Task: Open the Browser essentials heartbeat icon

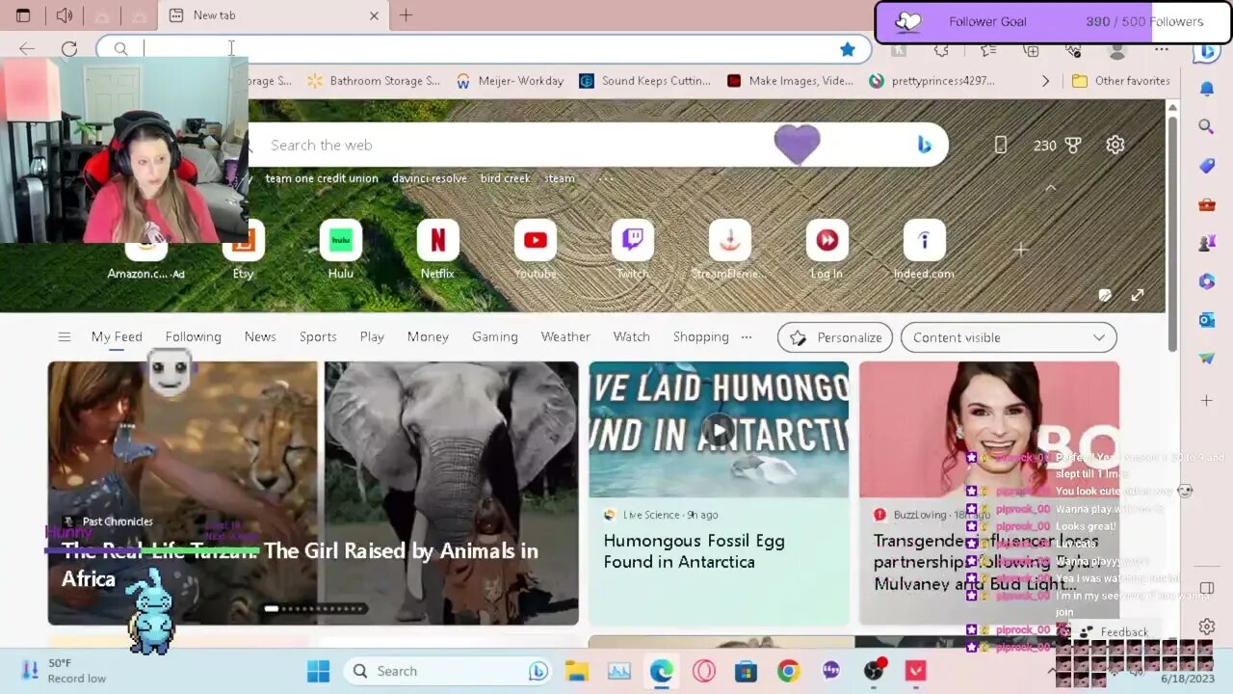Action: 1074,50
